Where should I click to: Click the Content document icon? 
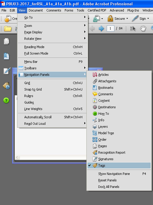[x=95, y=101]
